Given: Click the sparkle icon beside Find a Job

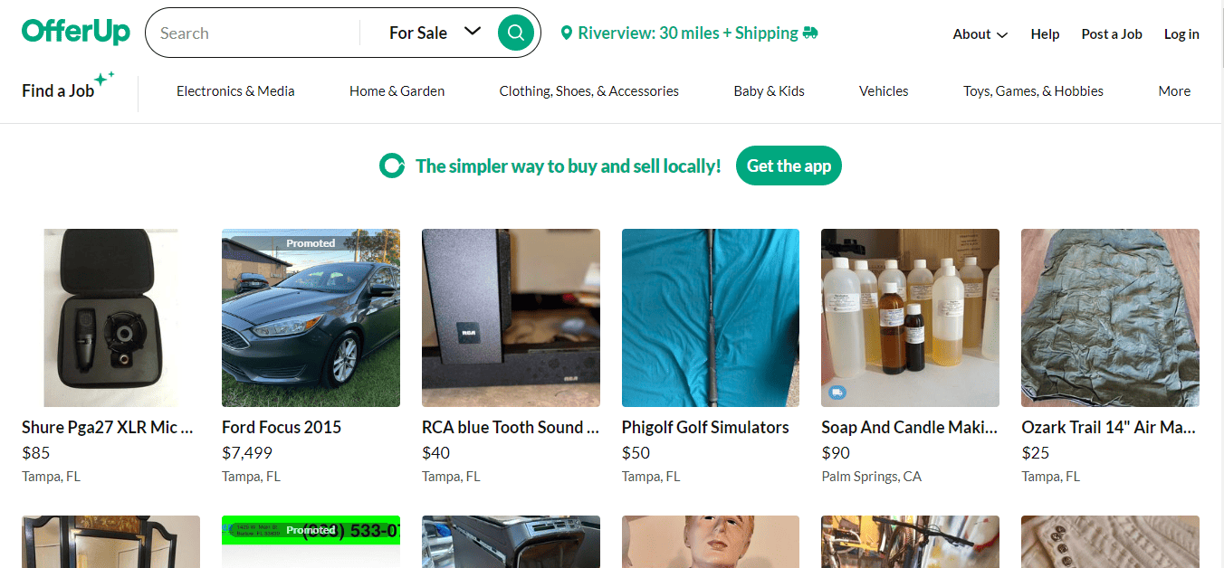Looking at the screenshot, I should tap(105, 80).
